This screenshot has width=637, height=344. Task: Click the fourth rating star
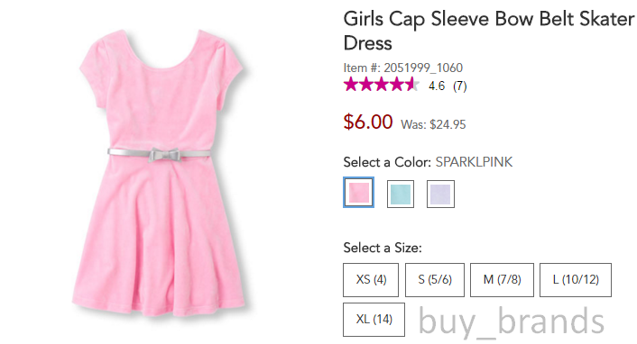click(397, 85)
